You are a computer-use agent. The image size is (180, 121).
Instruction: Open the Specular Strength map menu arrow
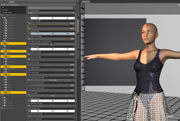click(29, 39)
